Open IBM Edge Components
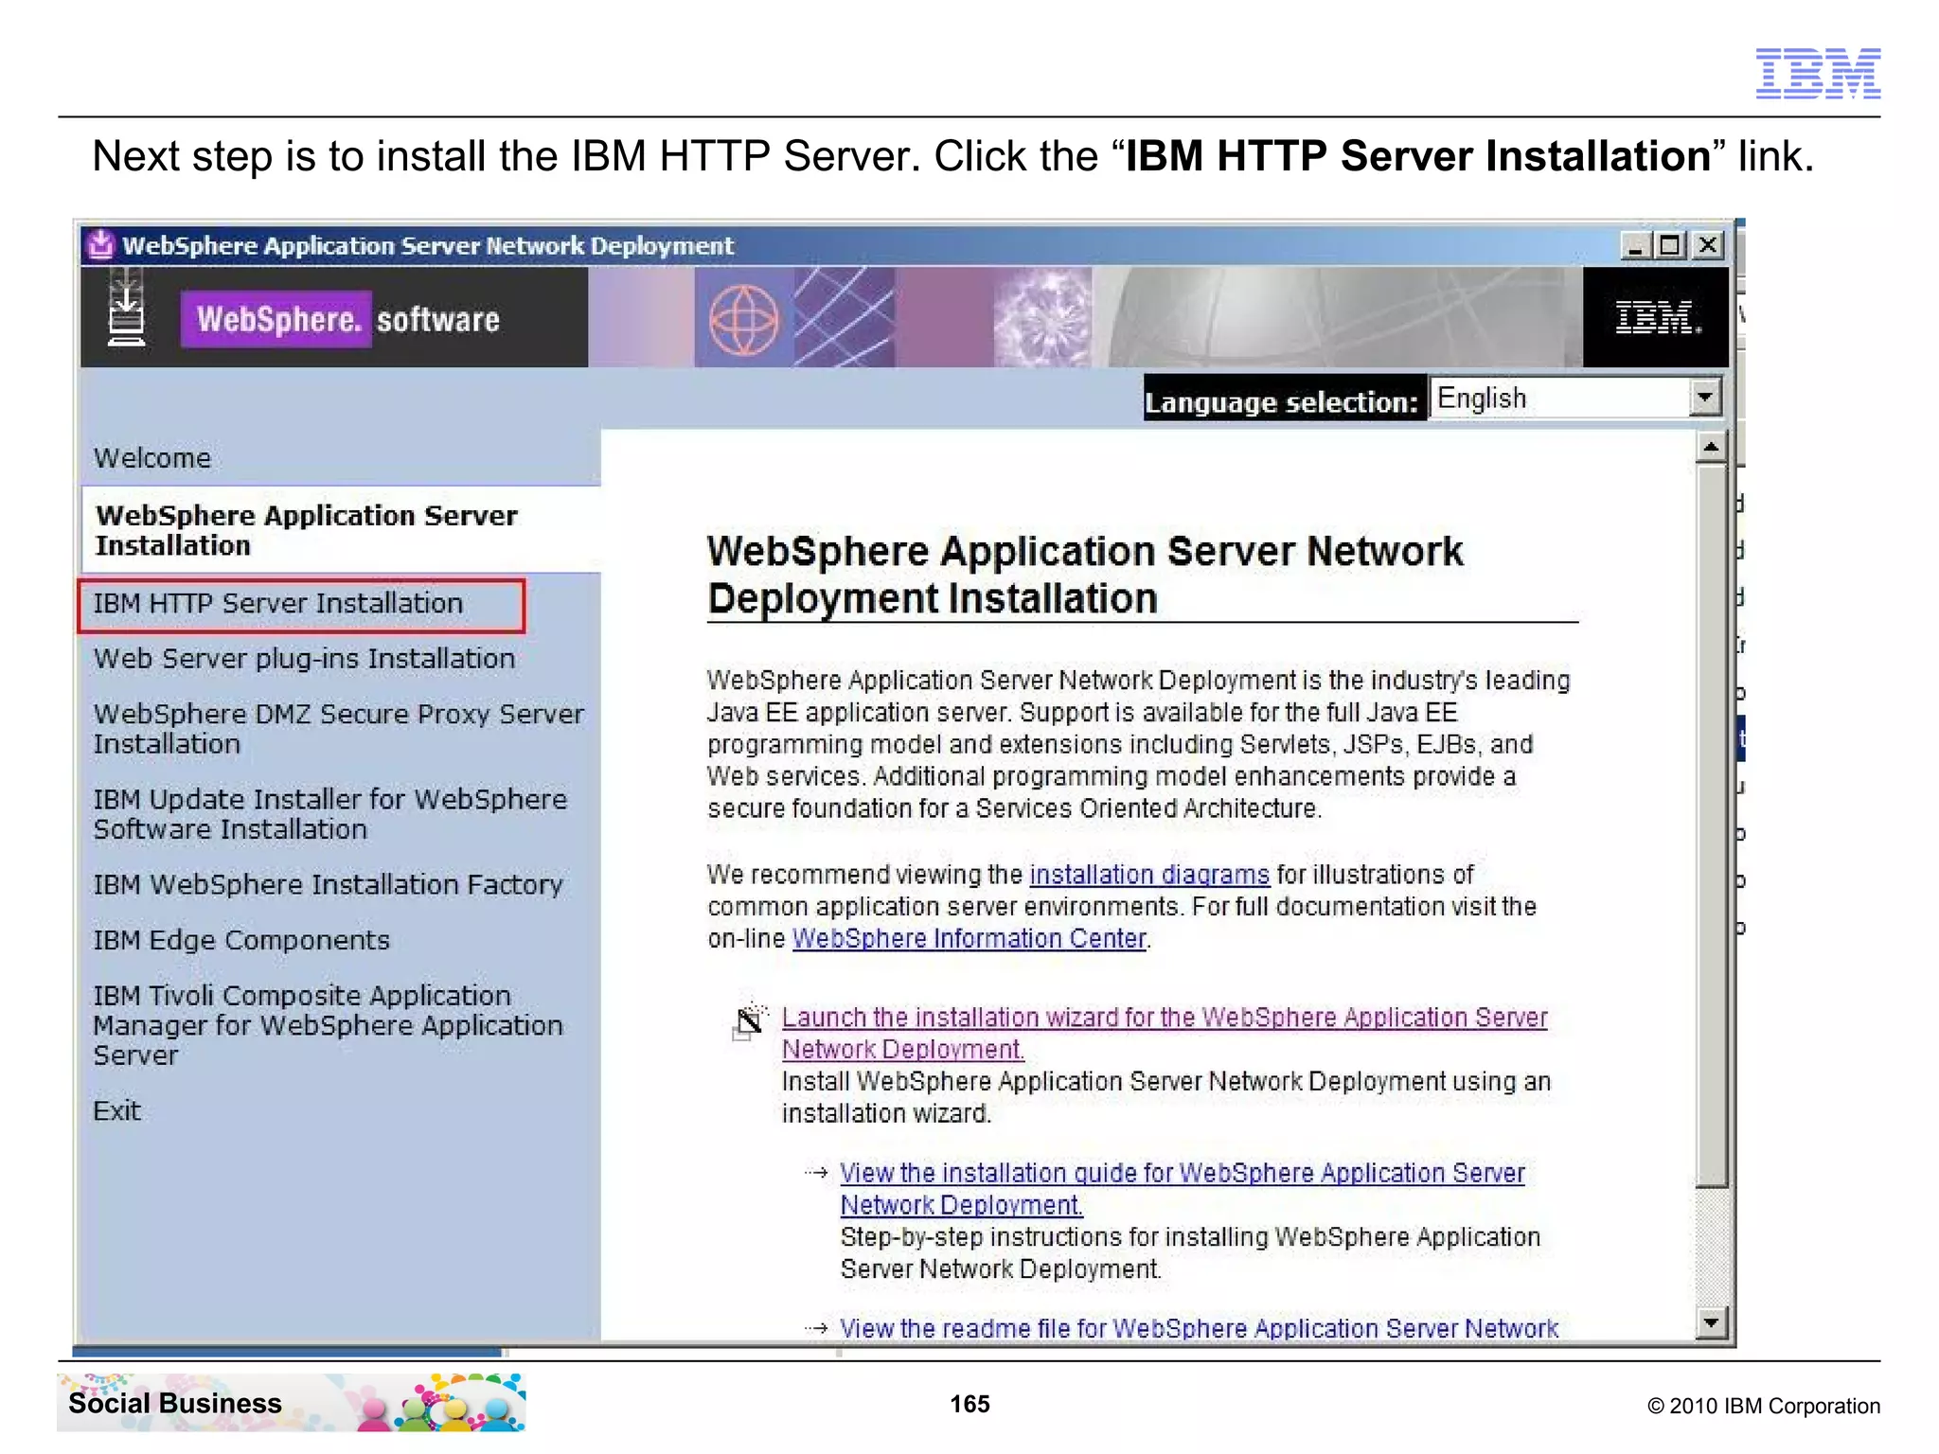Screen dimensions: 1939x1454 (x=241, y=940)
